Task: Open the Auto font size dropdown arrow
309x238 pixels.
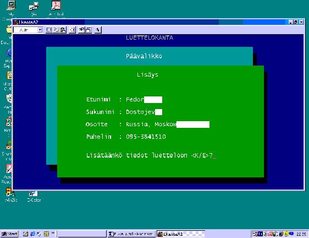Action: [x=40, y=30]
